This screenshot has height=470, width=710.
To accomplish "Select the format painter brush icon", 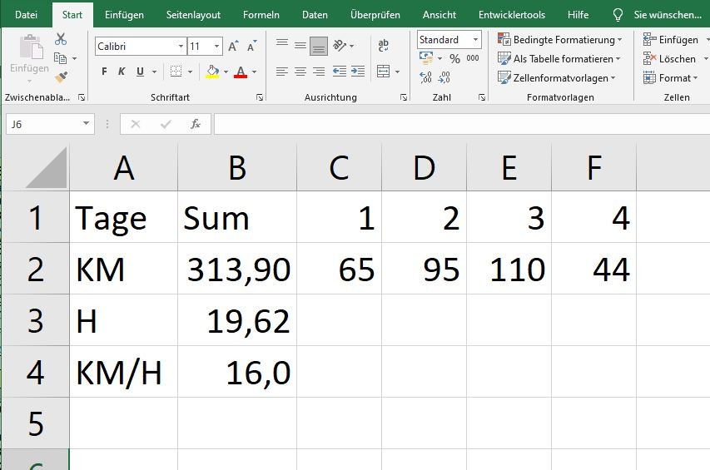I will click(x=61, y=77).
